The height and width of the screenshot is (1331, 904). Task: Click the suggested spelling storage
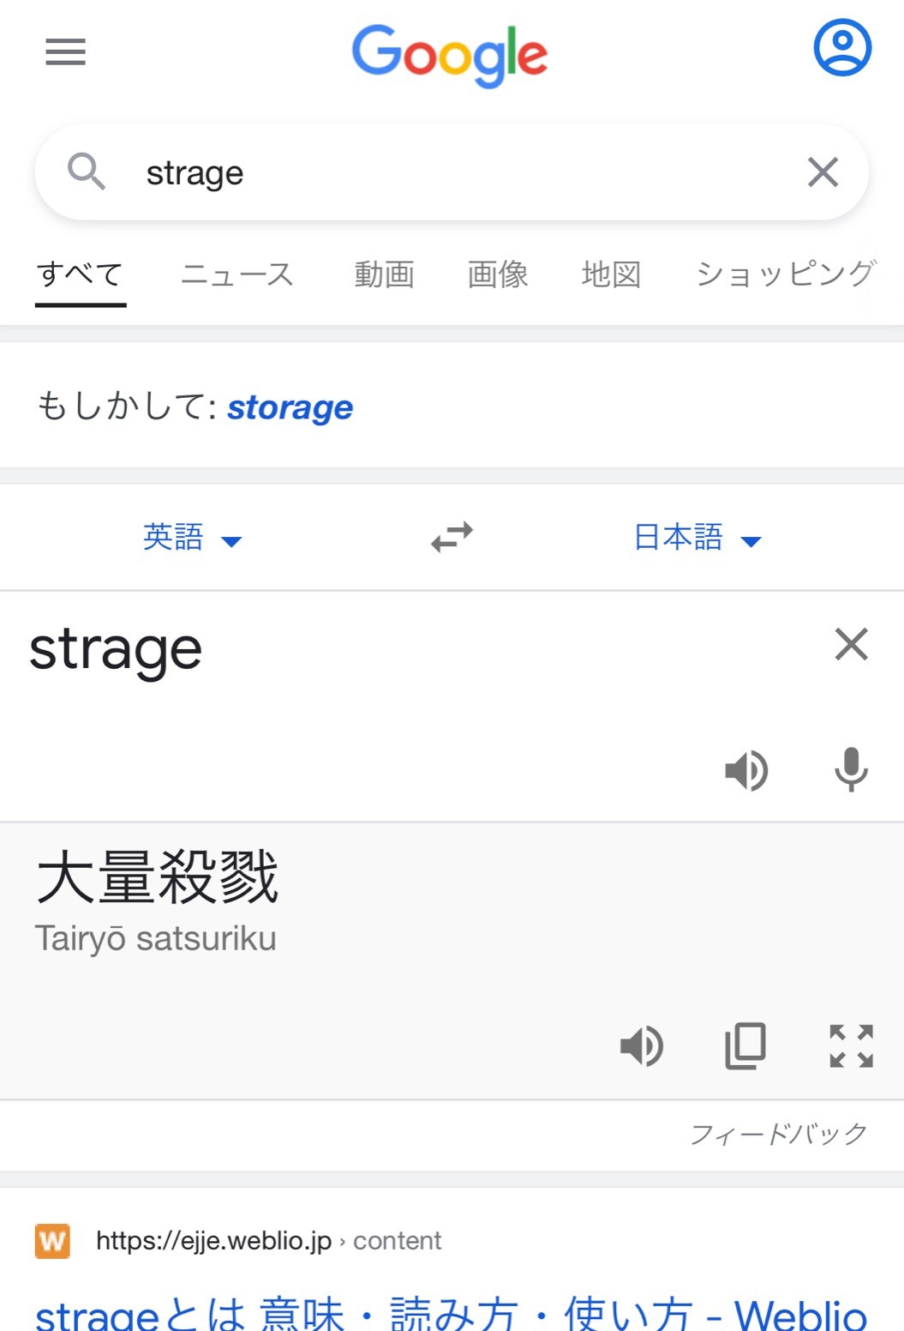coord(290,407)
